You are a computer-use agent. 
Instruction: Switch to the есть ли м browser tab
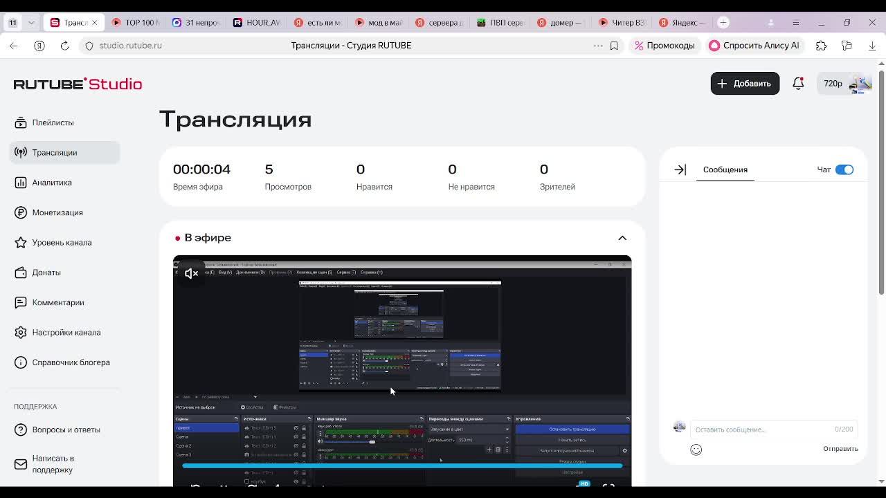[317, 23]
